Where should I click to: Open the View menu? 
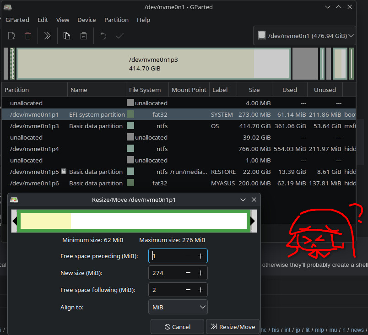tap(63, 20)
